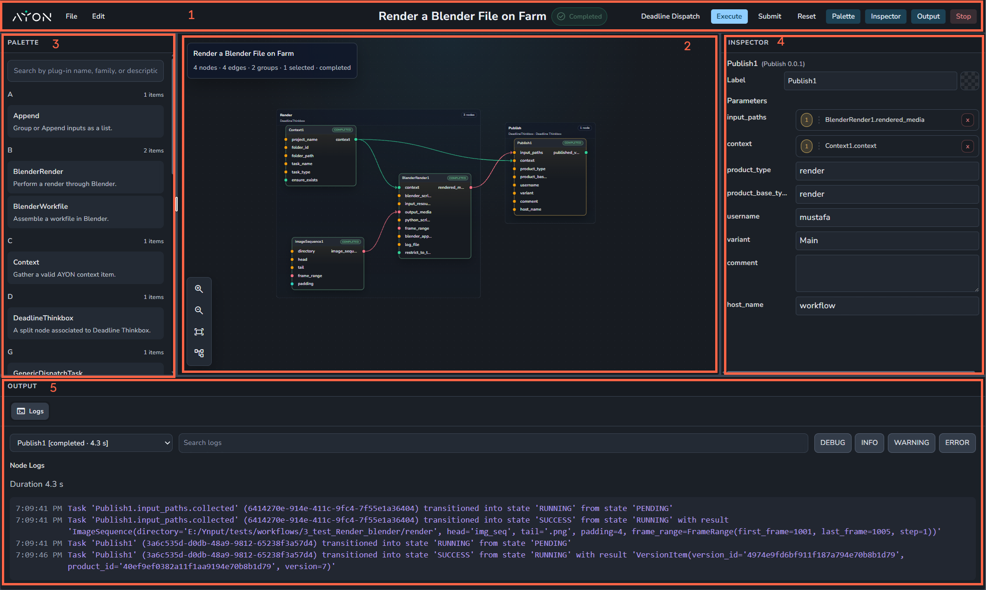This screenshot has height=590, width=986.
Task: Click the comment text area
Action: click(887, 273)
